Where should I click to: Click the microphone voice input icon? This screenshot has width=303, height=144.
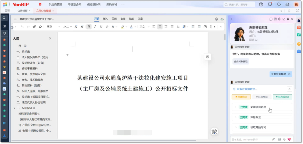point(284,139)
